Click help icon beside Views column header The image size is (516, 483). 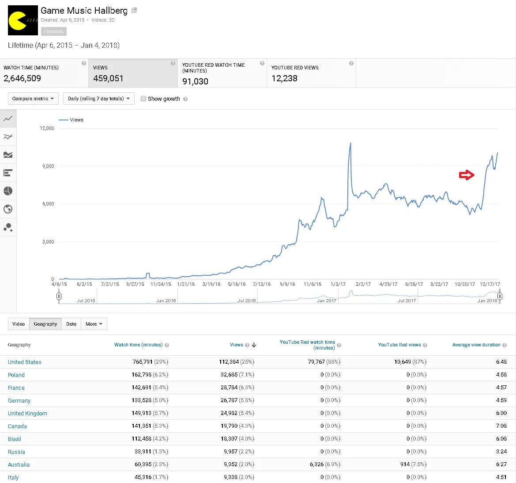pos(247,345)
